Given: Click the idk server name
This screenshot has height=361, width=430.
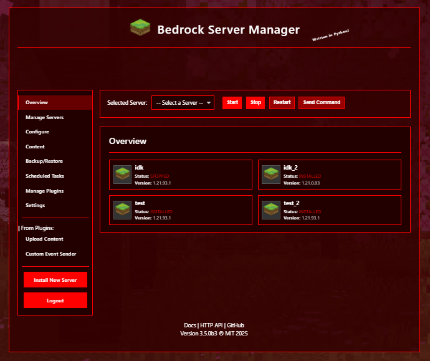Looking at the screenshot, I should click(139, 168).
